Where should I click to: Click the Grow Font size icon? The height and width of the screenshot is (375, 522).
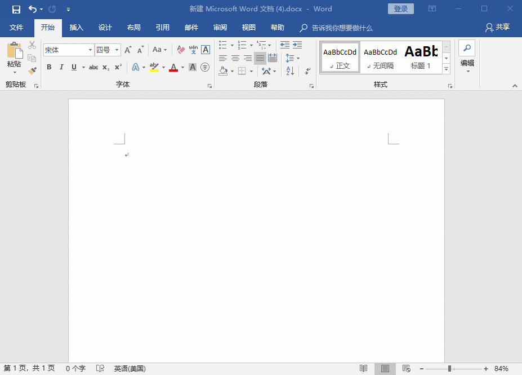pyautogui.click(x=128, y=50)
